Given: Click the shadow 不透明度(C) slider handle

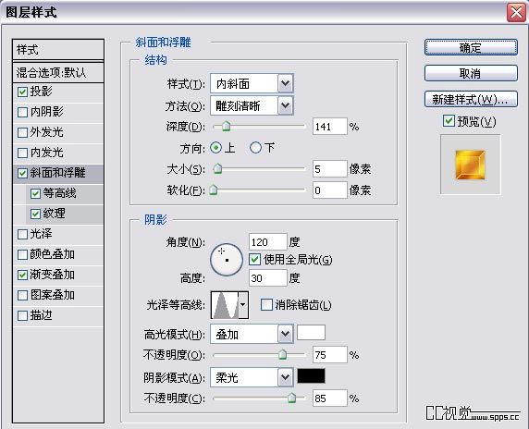Looking at the screenshot, I should pyautogui.click(x=292, y=398).
